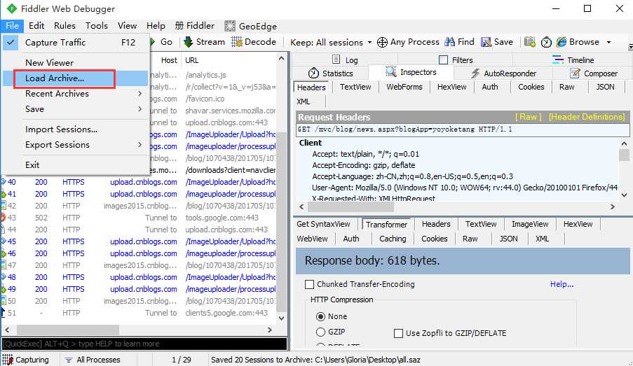Click the session 51 upload arrow icon
The width and height of the screenshot is (633, 366).
[2, 312]
